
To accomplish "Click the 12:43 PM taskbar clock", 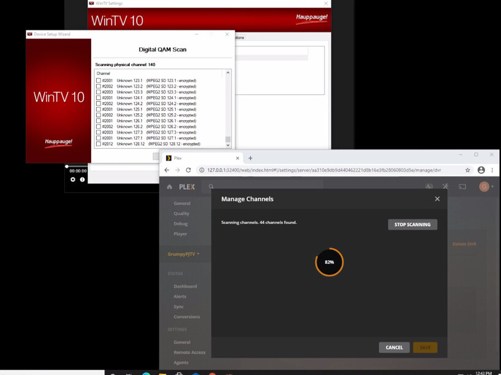I will [x=483, y=373].
